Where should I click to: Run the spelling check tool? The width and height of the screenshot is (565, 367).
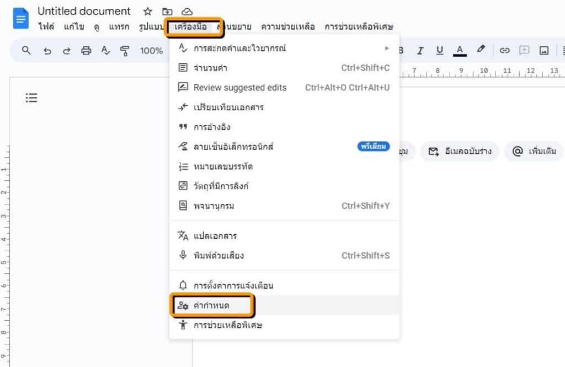pos(105,50)
